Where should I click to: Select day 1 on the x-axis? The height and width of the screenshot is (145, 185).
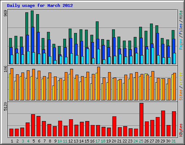[x=12, y=141]
